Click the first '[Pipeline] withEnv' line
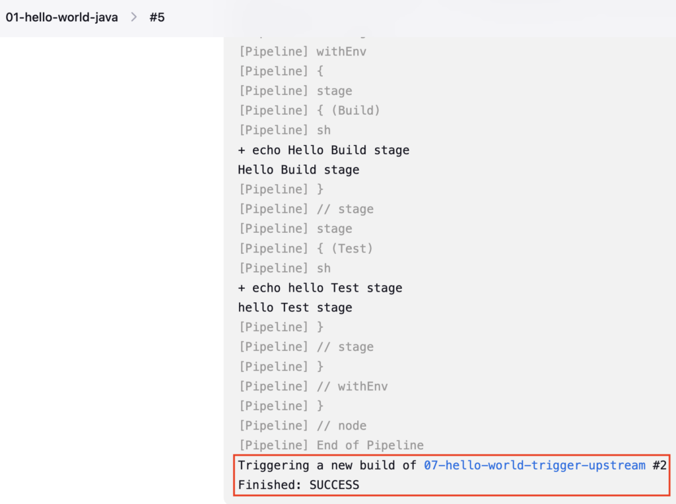This screenshot has height=504, width=676. coord(302,51)
